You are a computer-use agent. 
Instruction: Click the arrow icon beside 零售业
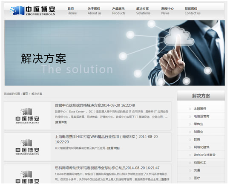(190, 124)
